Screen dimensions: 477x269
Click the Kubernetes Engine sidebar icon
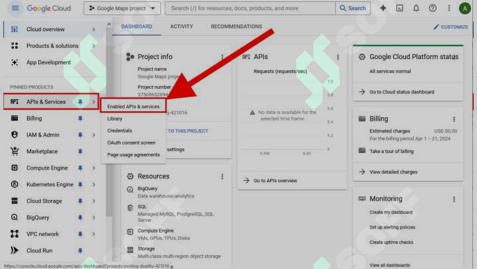pos(15,184)
